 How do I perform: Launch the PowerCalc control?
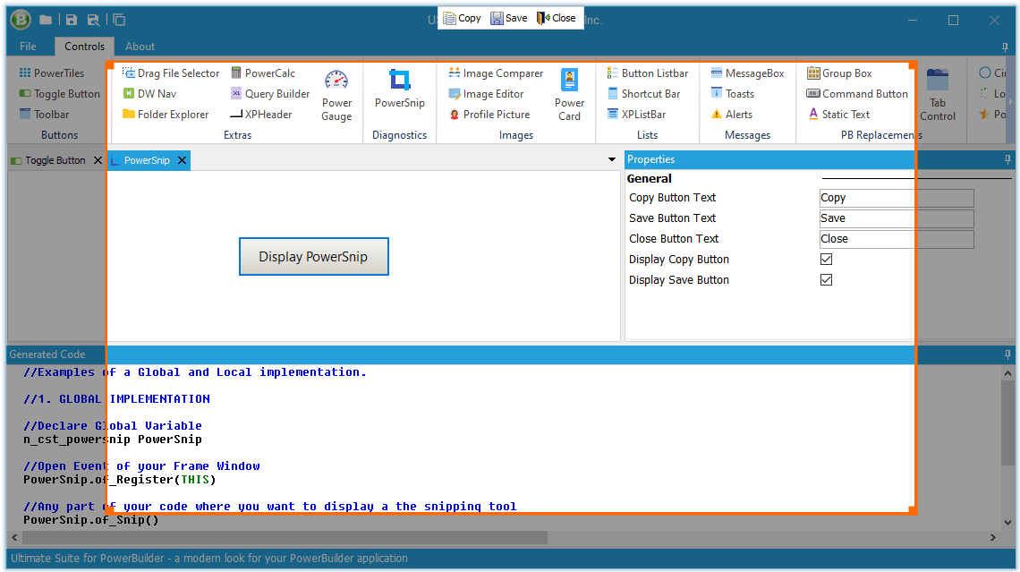[263, 73]
